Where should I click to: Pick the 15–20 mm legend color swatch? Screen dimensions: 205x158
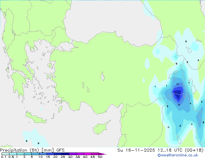(50, 154)
